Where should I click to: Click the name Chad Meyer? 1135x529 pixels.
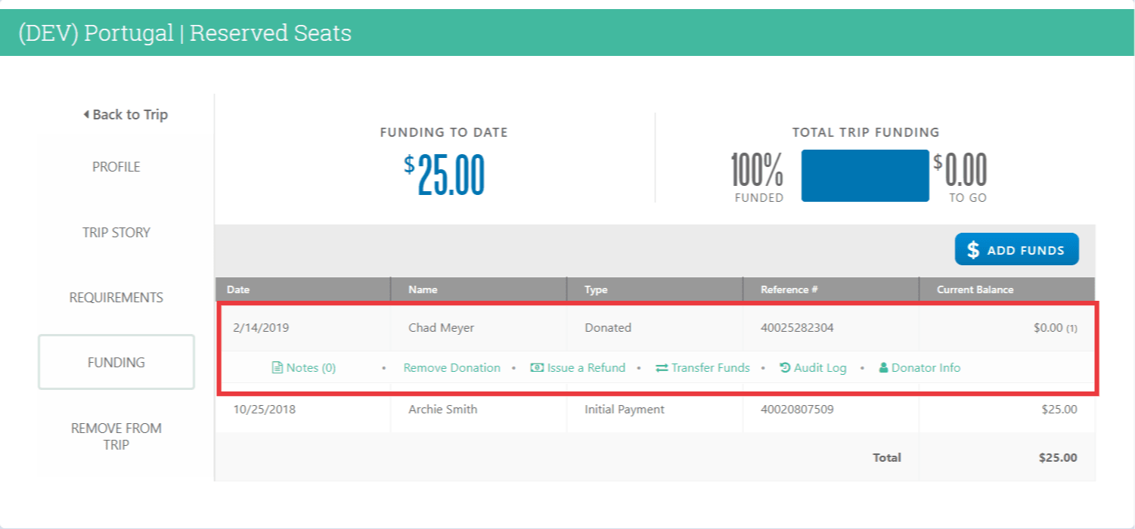(x=442, y=328)
